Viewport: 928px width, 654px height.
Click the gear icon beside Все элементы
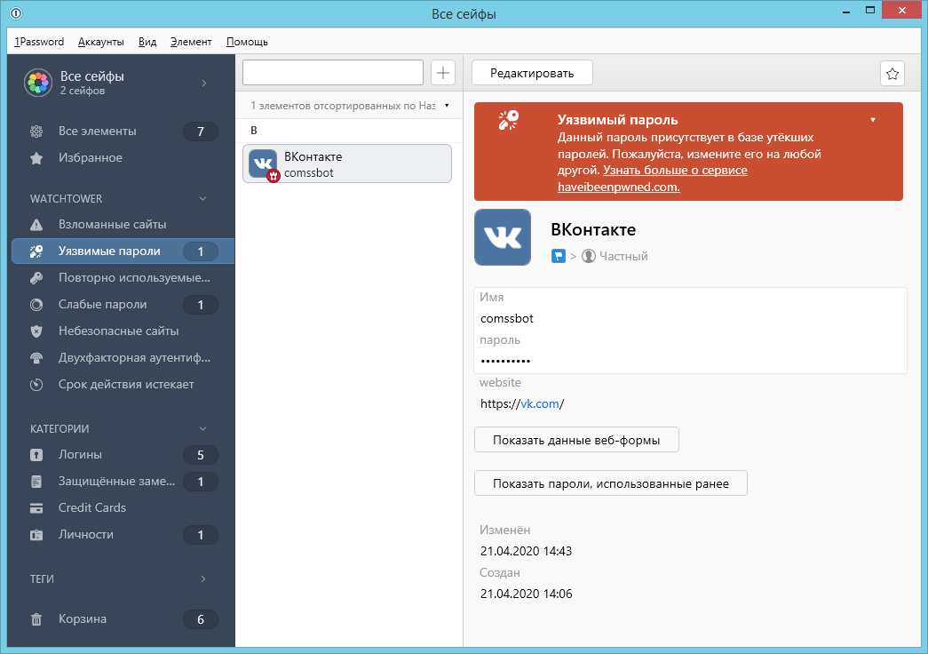(36, 132)
